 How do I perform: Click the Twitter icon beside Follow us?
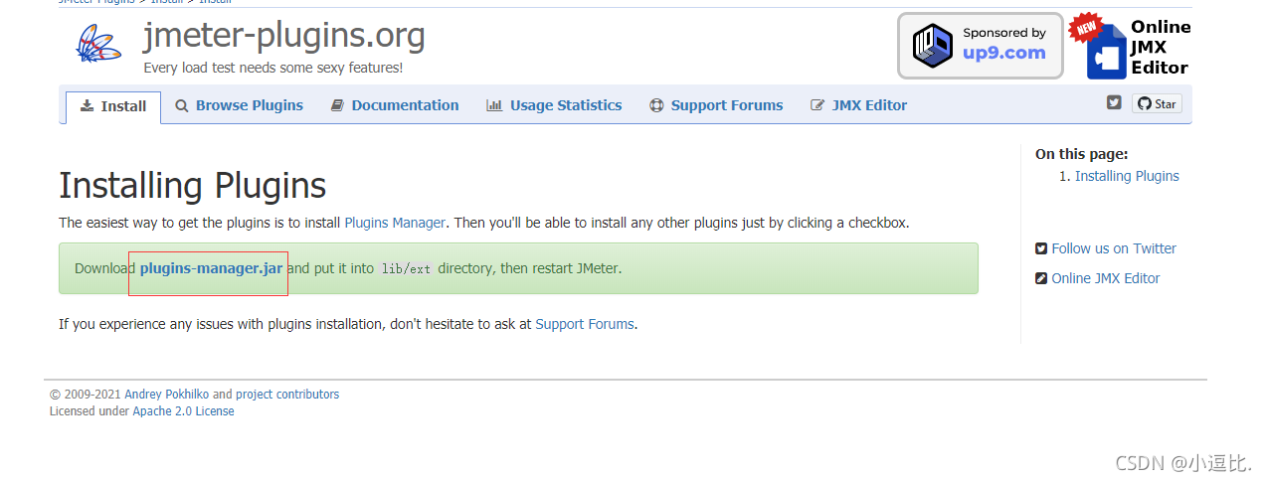pos(1041,248)
